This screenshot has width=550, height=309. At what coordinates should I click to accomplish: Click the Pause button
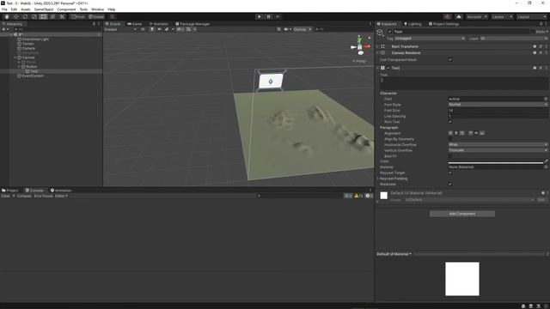click(x=269, y=16)
